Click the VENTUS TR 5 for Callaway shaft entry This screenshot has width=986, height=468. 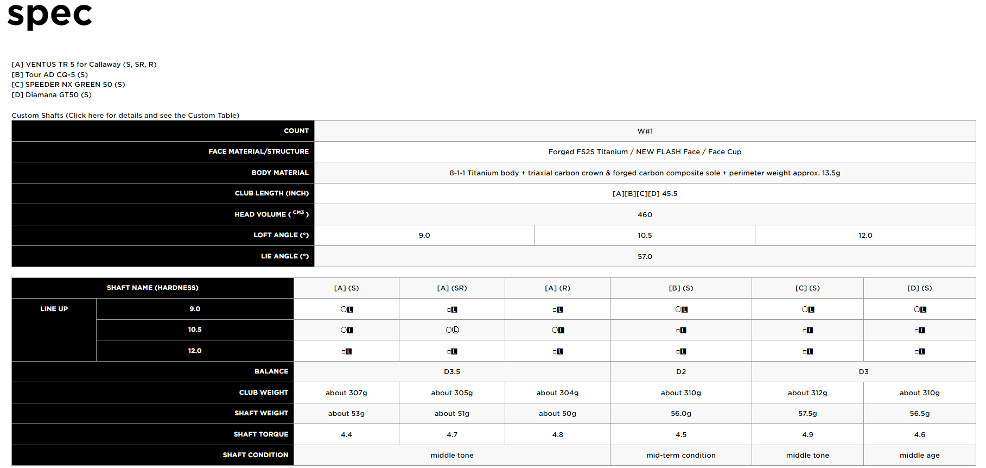click(84, 65)
